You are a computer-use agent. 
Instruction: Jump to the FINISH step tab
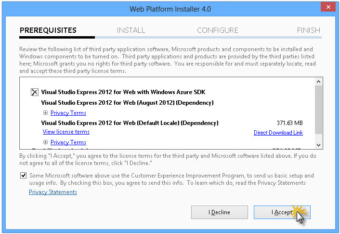308,30
